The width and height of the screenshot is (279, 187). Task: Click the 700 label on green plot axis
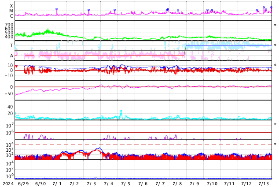tap(9, 25)
